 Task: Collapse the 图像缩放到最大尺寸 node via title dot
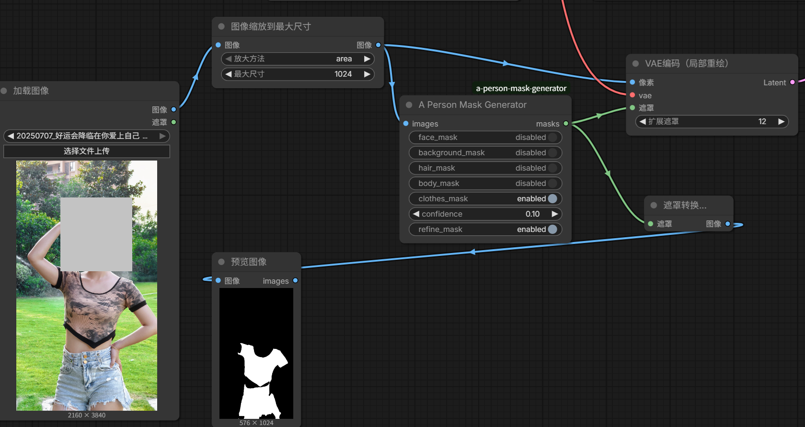pos(221,26)
